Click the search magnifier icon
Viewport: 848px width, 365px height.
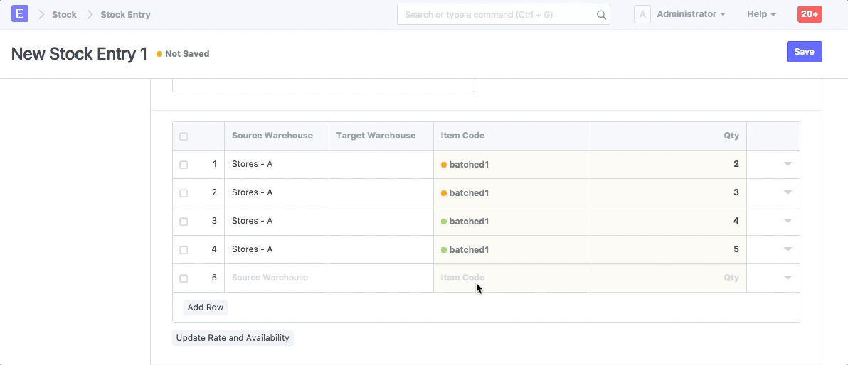tap(601, 15)
